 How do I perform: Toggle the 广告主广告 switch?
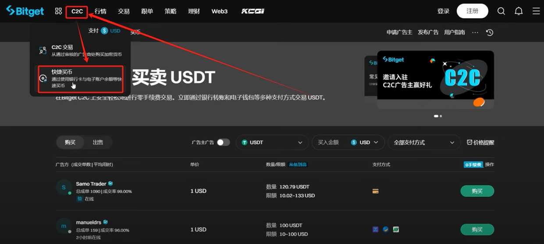click(223, 142)
